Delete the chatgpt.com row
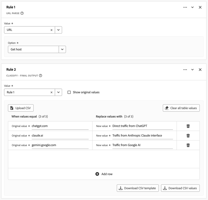208x200 pixels. click(x=188, y=126)
